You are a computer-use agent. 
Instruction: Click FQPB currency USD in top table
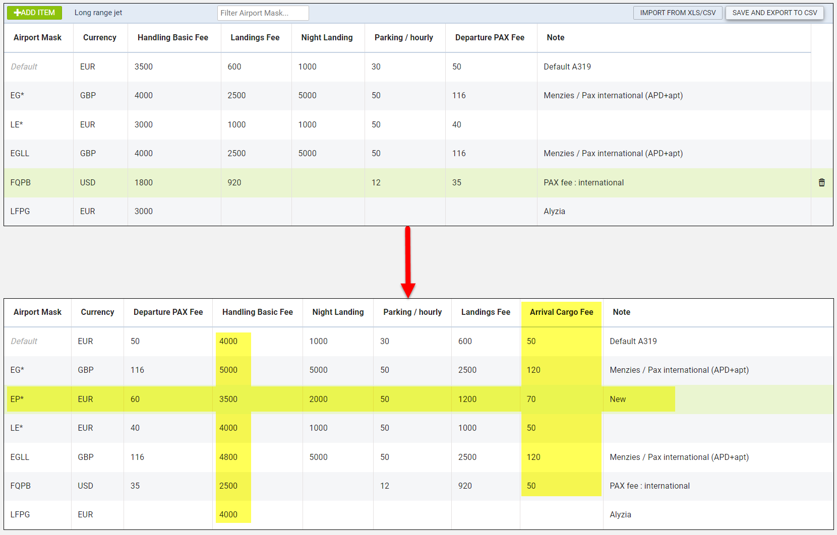(x=88, y=182)
